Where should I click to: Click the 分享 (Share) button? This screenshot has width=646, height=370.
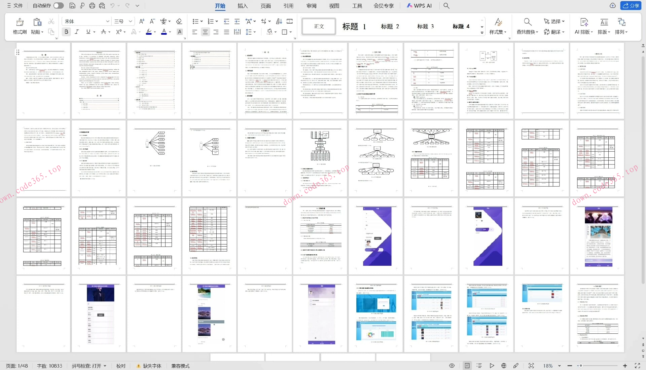coord(631,5)
